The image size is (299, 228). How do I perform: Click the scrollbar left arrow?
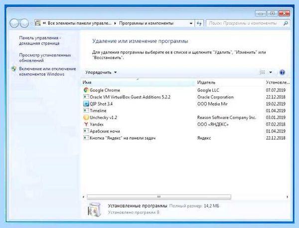(x=83, y=197)
